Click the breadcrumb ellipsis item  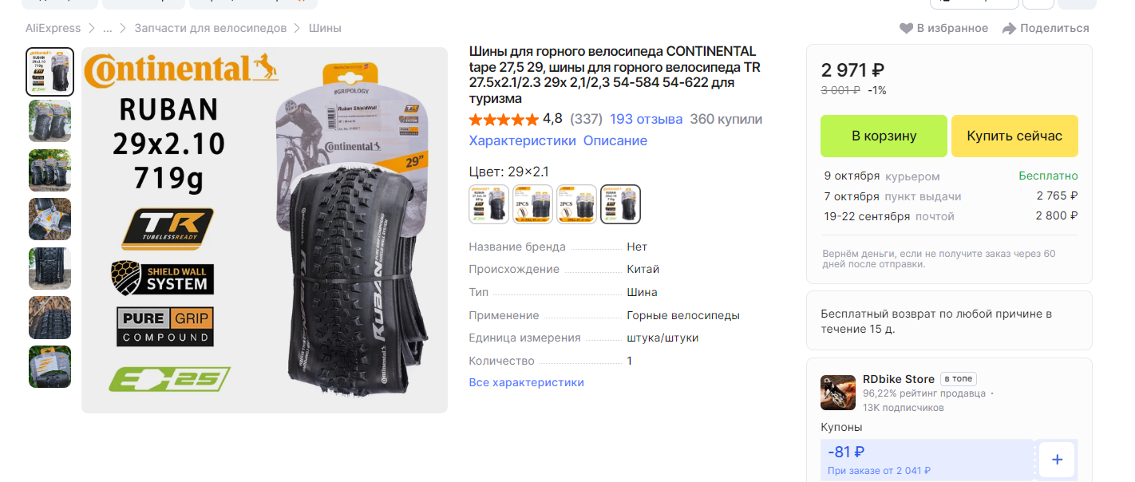[108, 29]
